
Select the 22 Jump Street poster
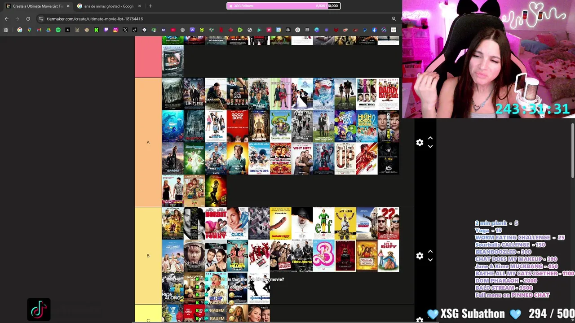(388, 223)
